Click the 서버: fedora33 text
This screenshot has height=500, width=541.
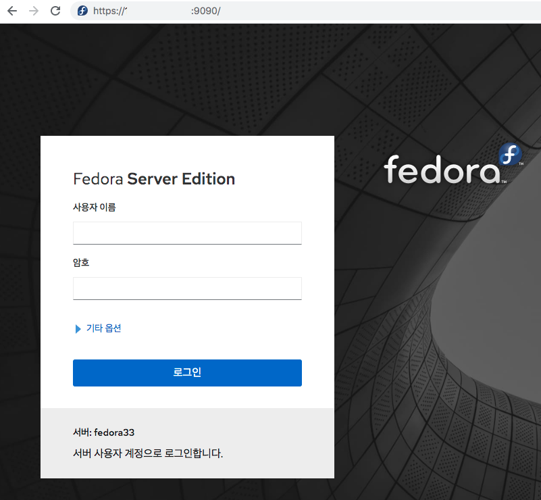point(103,432)
